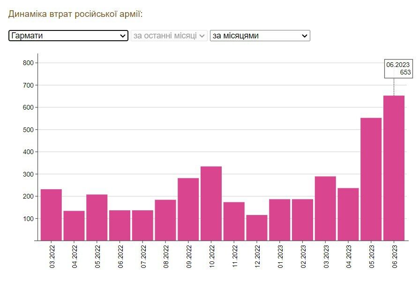The height and width of the screenshot is (281, 419).
Task: Select the 12.2022 bar
Action: [x=257, y=228]
